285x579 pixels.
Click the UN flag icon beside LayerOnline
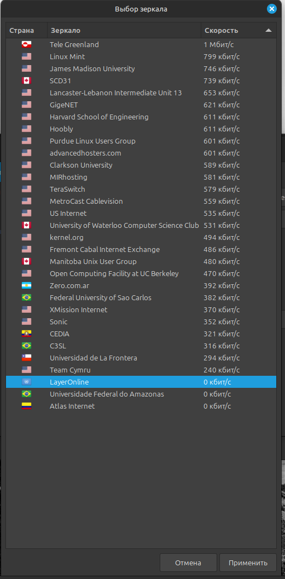(27, 382)
